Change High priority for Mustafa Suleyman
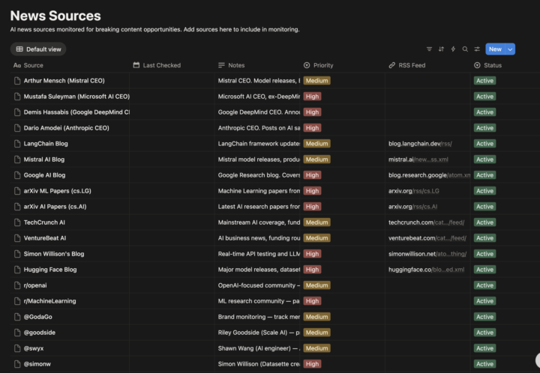Image resolution: width=540 pixels, height=373 pixels. [312, 97]
